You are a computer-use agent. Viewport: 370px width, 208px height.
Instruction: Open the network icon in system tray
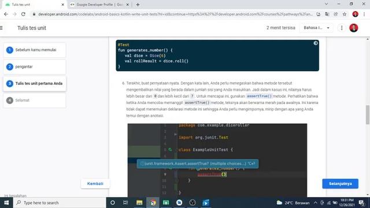(329, 203)
